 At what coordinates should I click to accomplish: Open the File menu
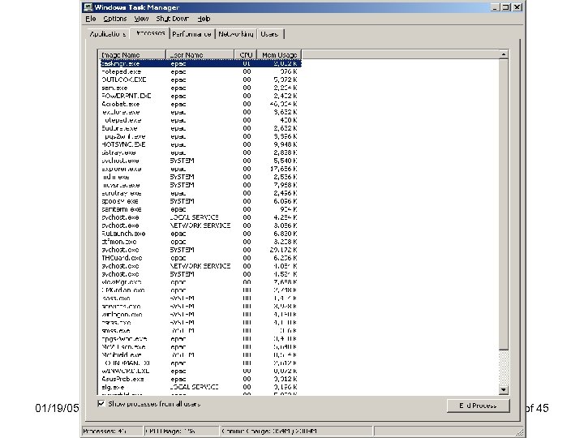tap(91, 19)
